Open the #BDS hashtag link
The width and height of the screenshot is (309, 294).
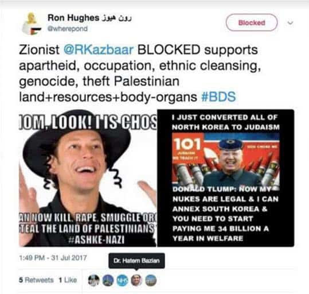point(218,96)
